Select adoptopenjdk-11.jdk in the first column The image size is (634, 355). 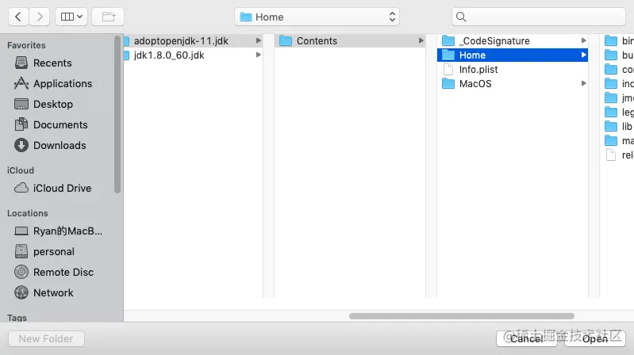pyautogui.click(x=193, y=40)
